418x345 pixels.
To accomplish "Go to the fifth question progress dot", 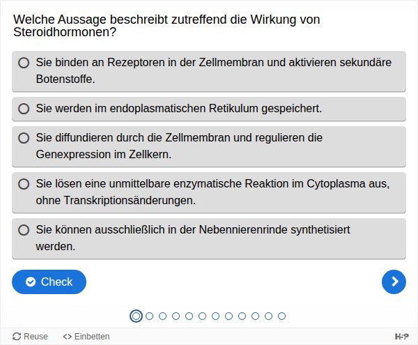I will (189, 316).
